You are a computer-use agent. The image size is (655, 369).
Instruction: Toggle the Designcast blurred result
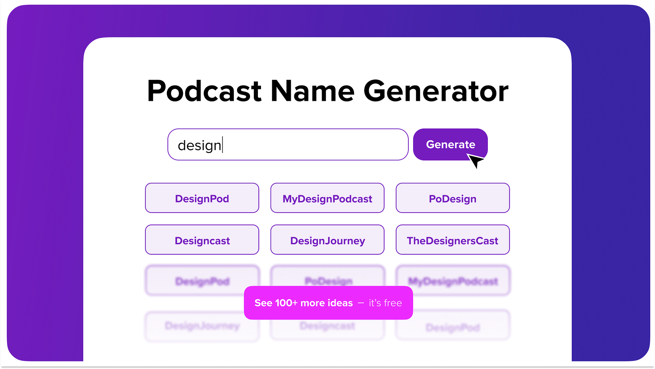tap(327, 326)
